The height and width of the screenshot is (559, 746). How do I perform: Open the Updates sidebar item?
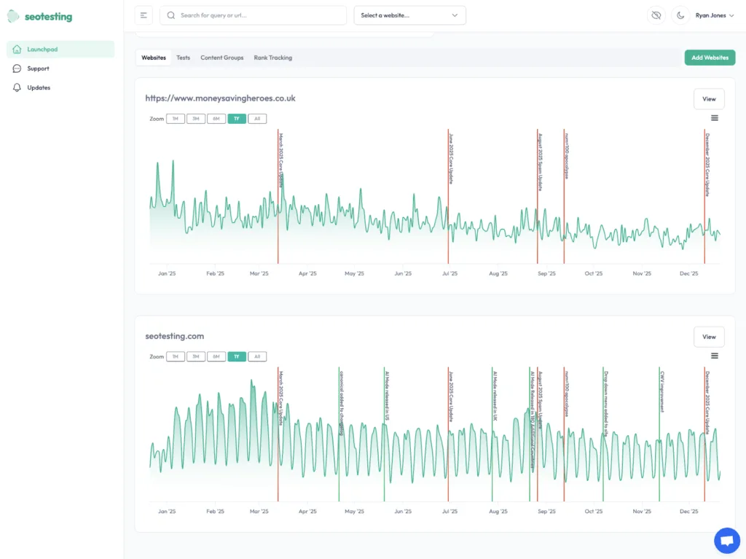38,87
